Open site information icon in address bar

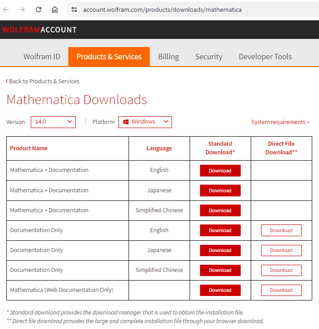click(x=74, y=10)
